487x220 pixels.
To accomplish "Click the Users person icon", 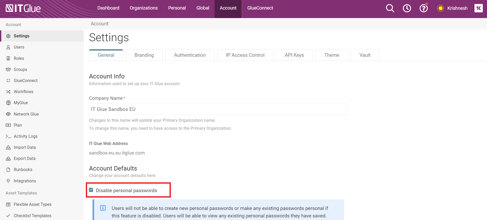I will [x=8, y=47].
